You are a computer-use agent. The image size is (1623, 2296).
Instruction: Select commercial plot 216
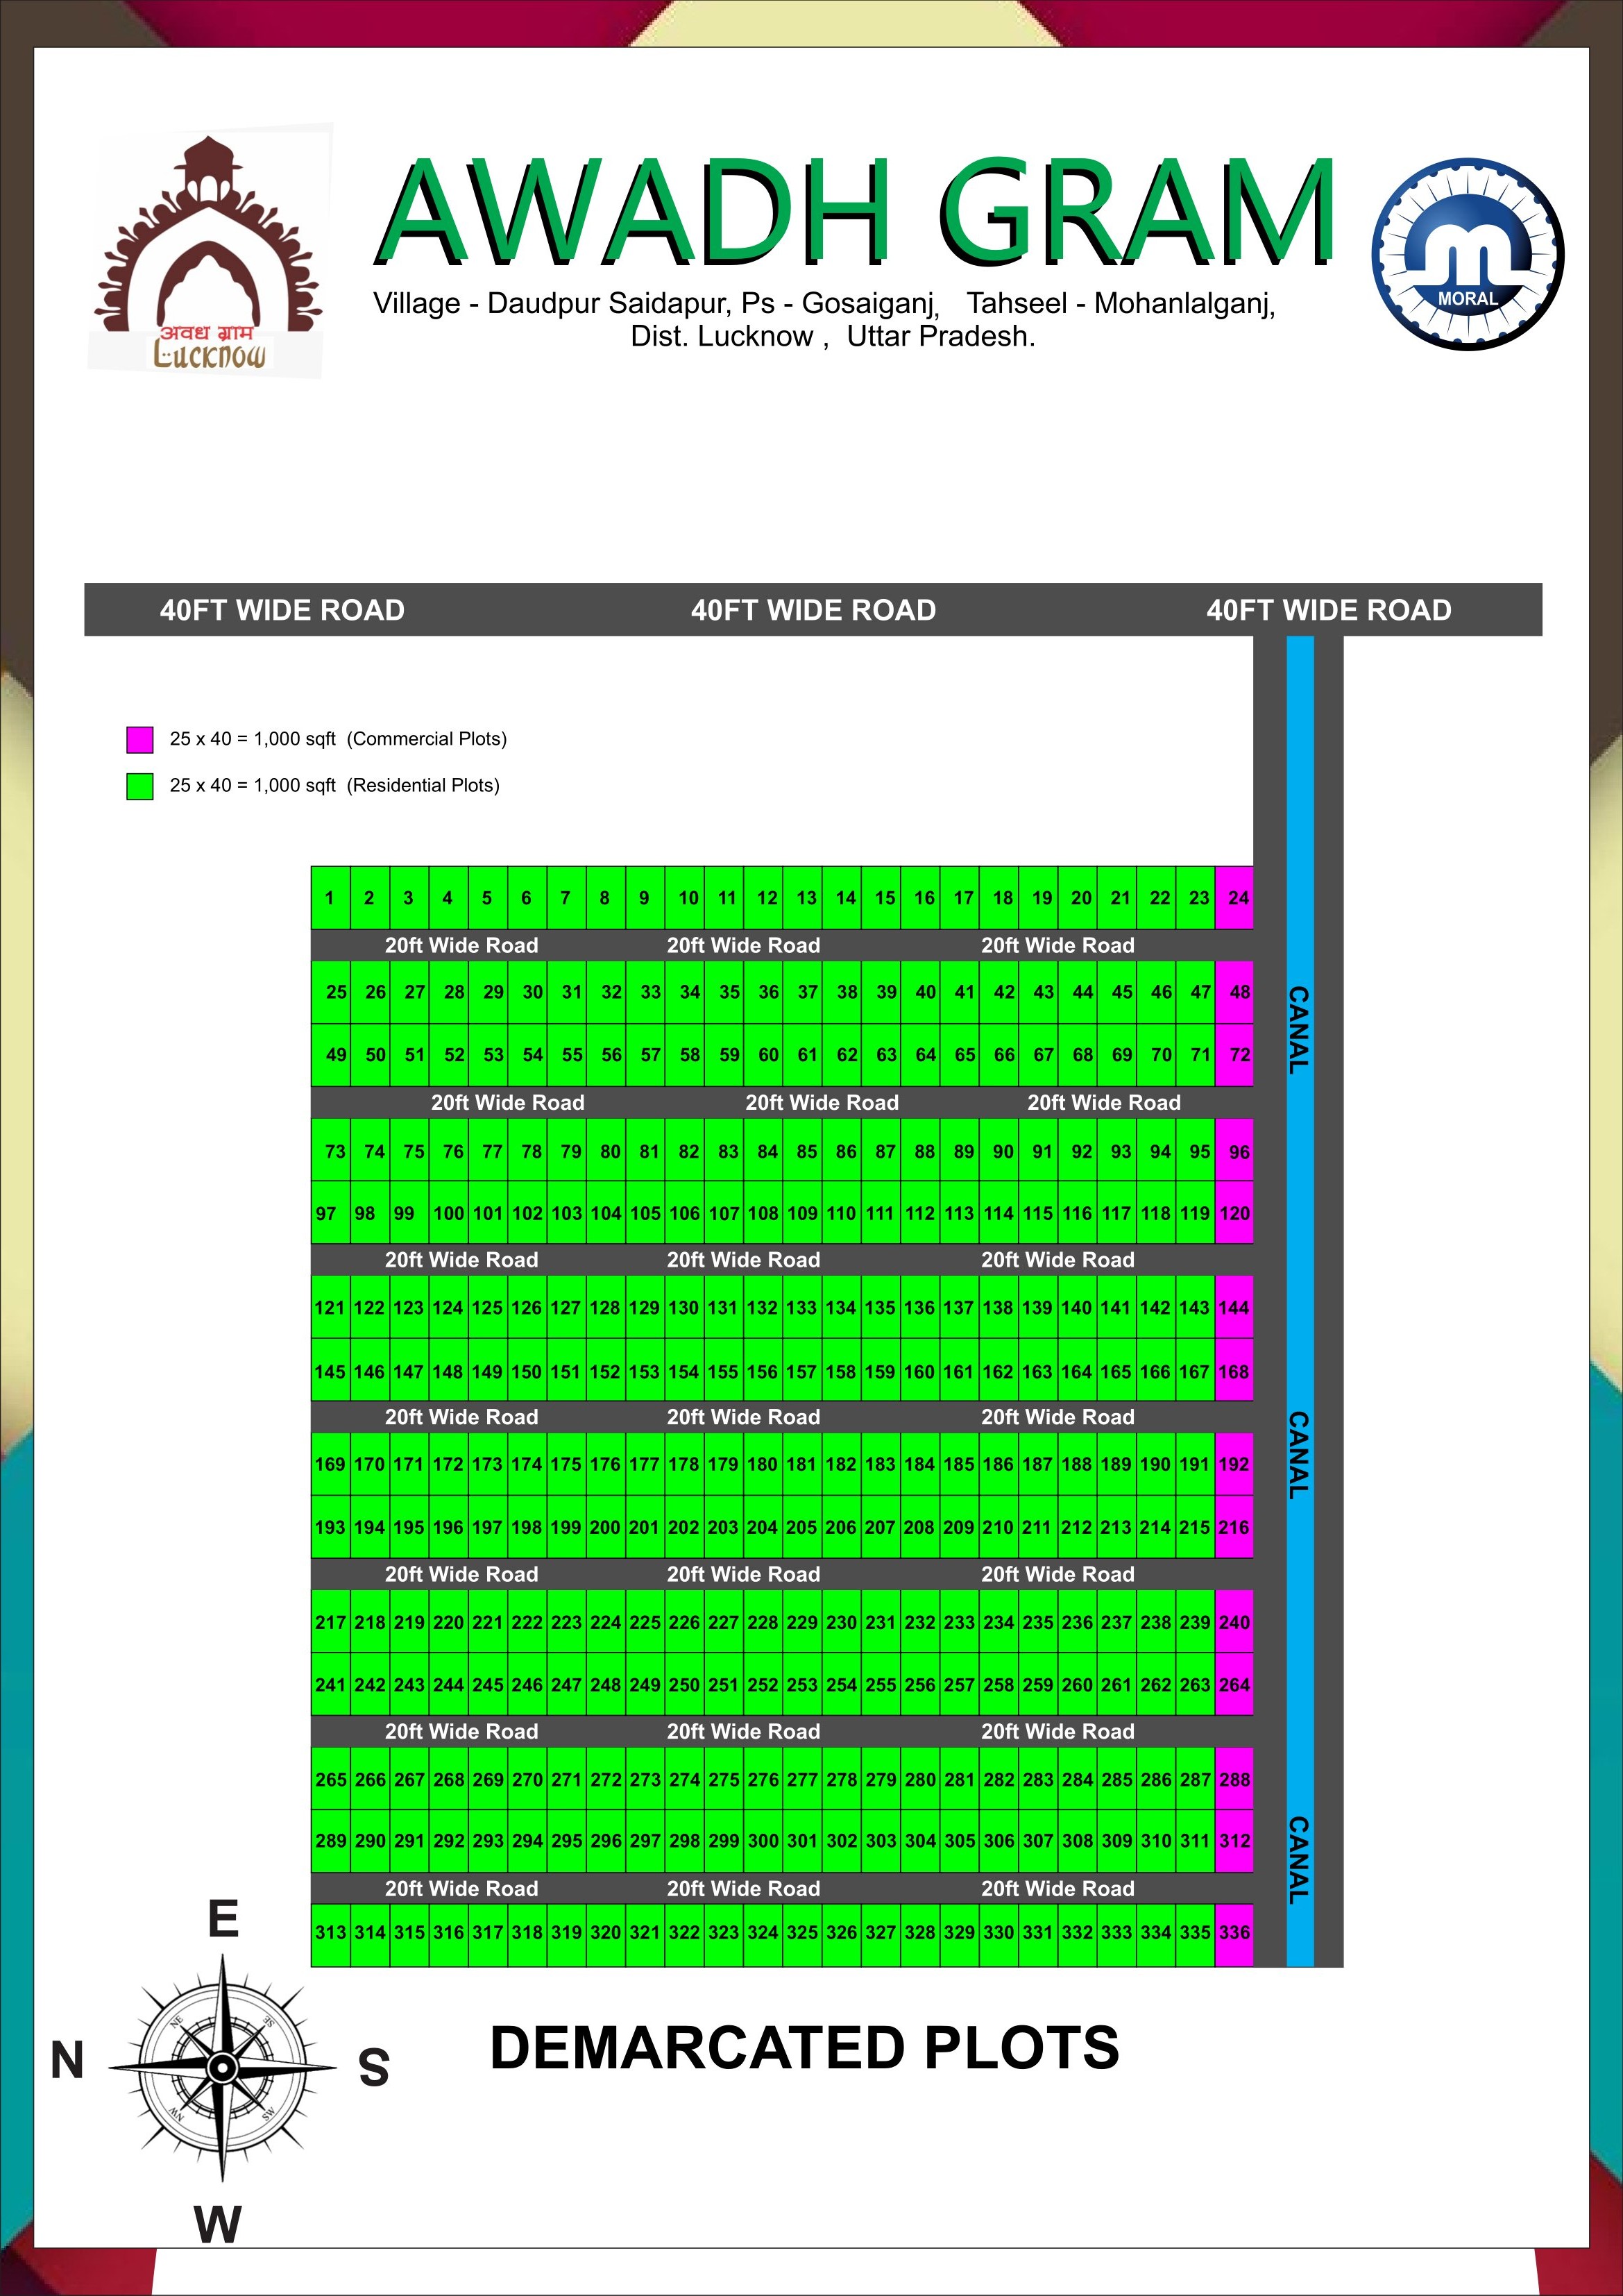point(1234,1527)
